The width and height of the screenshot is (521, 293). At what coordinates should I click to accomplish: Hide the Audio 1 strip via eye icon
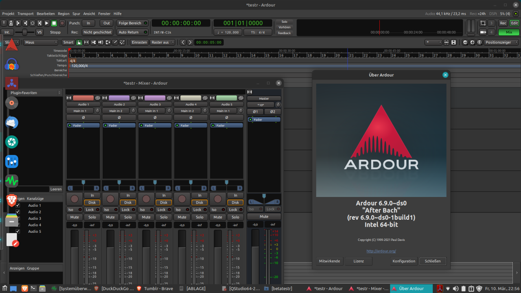pyautogui.click(x=97, y=98)
